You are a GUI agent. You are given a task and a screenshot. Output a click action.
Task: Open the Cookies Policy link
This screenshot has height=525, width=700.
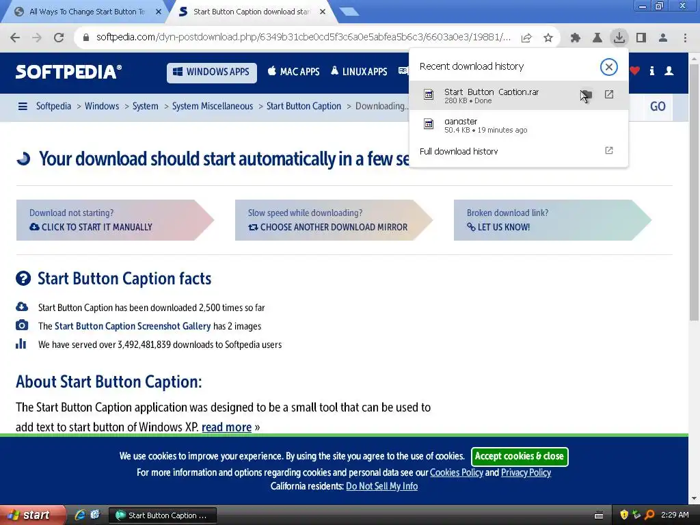456,473
